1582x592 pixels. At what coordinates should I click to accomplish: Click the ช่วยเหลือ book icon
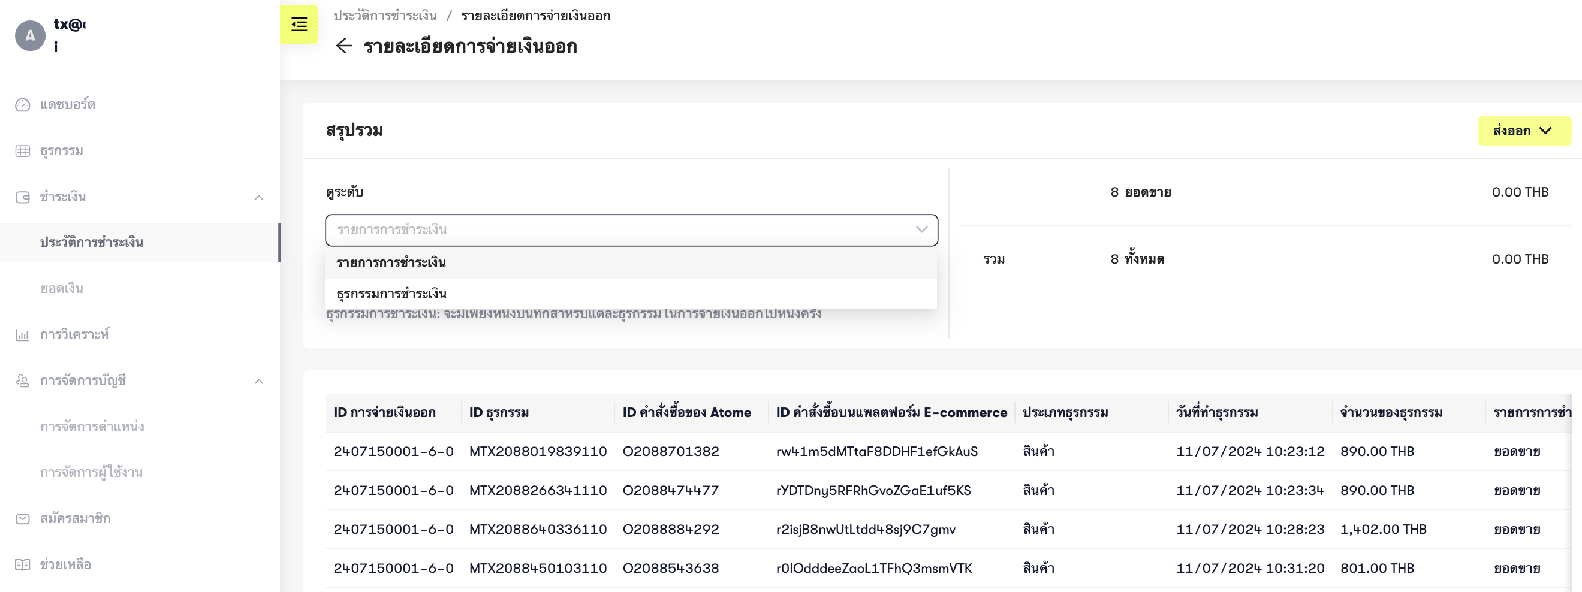point(23,564)
